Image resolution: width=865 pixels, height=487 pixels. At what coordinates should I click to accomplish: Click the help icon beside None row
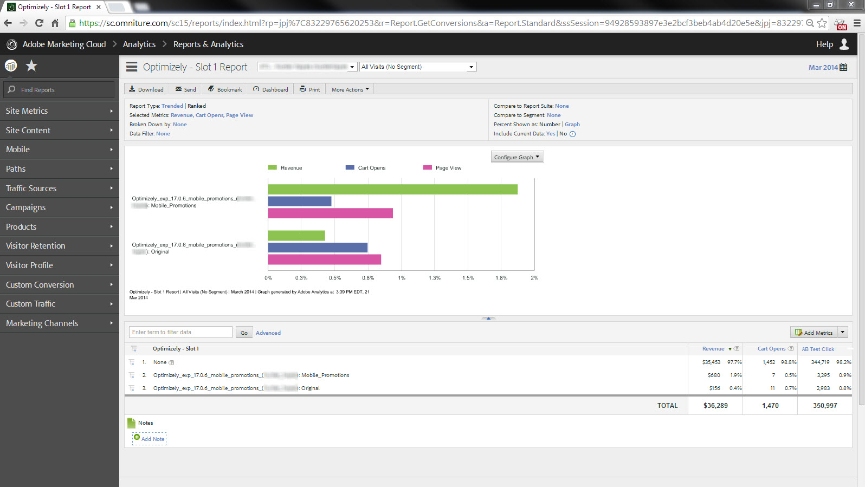click(171, 362)
